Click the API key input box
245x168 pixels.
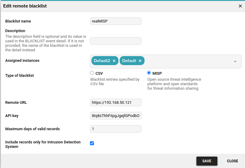click(116, 116)
